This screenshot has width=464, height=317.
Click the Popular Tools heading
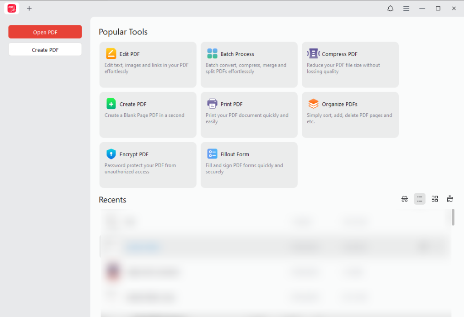123,32
